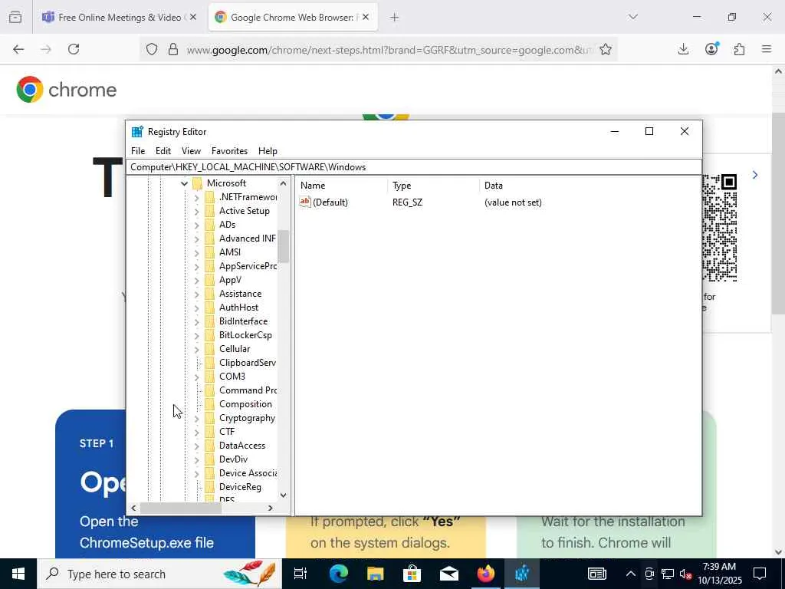Open the Favorites menu
The image size is (785, 589).
pos(229,151)
